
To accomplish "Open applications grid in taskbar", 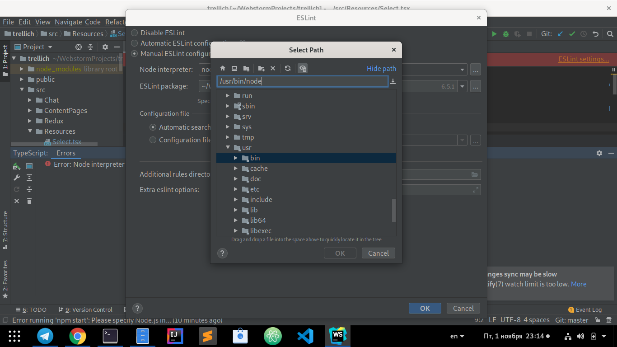I will tap(14, 336).
